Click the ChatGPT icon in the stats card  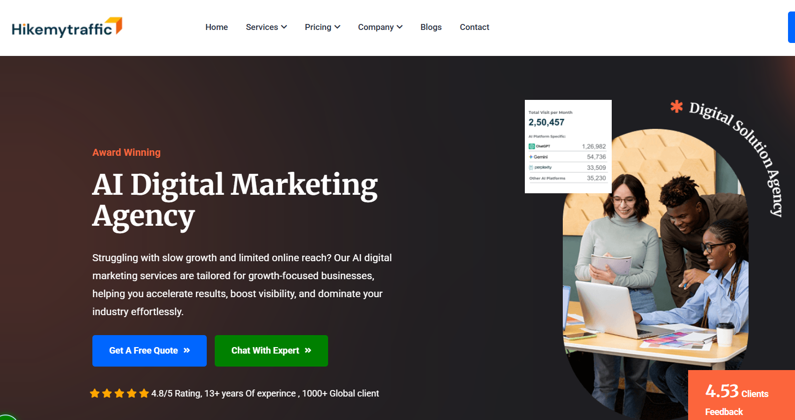tap(532, 146)
